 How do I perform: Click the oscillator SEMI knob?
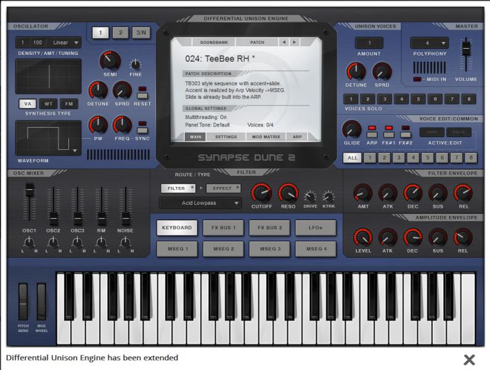pos(110,61)
